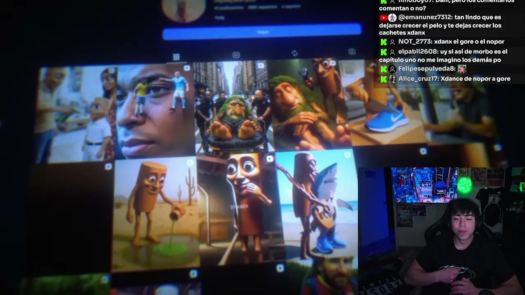Open the reposts tab icon
This screenshot has height=295, width=525.
point(294,53)
